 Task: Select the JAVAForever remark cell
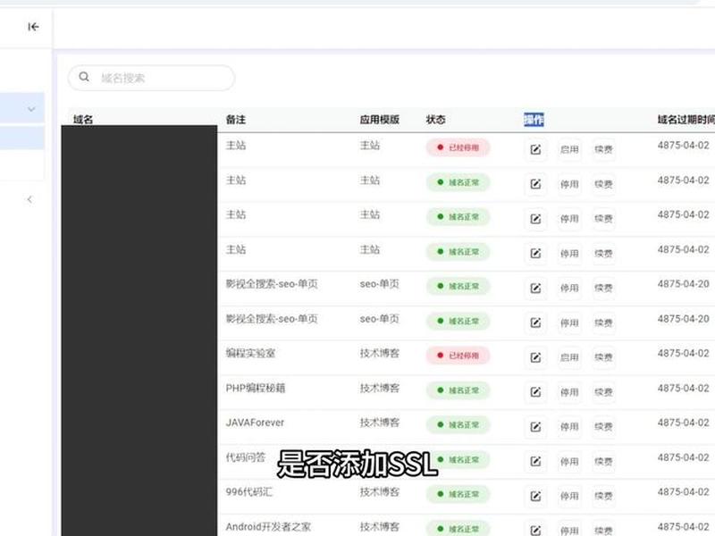(x=255, y=423)
